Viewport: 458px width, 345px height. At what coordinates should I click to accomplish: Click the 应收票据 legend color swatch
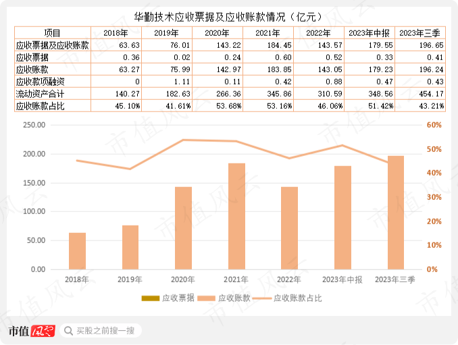(x=151, y=298)
